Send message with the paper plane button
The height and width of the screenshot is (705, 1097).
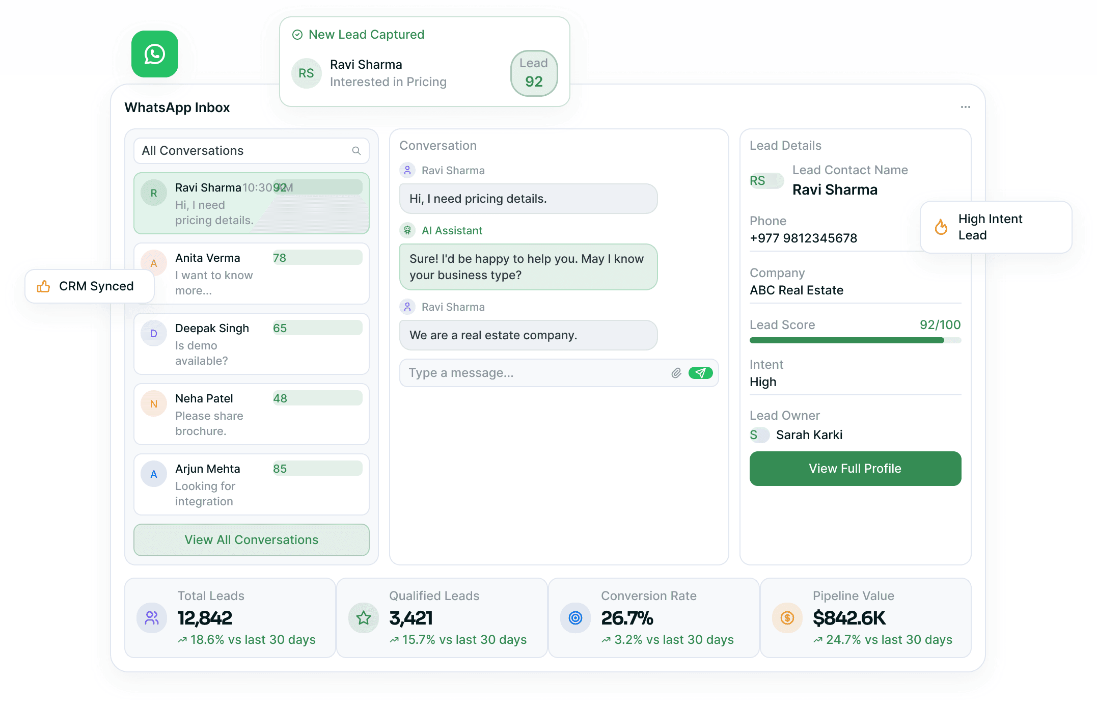pos(700,373)
